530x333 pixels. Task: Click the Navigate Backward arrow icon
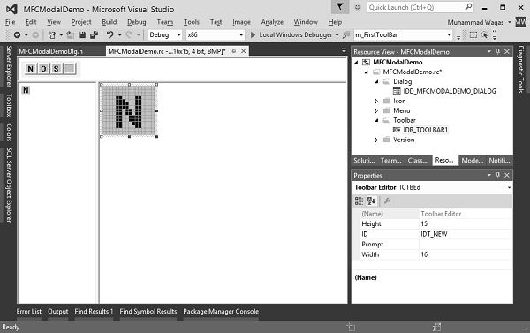pyautogui.click(x=17, y=34)
